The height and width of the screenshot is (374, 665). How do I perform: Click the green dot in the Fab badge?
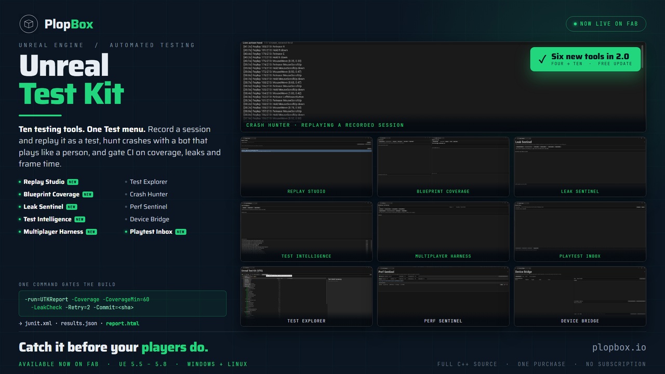(575, 24)
